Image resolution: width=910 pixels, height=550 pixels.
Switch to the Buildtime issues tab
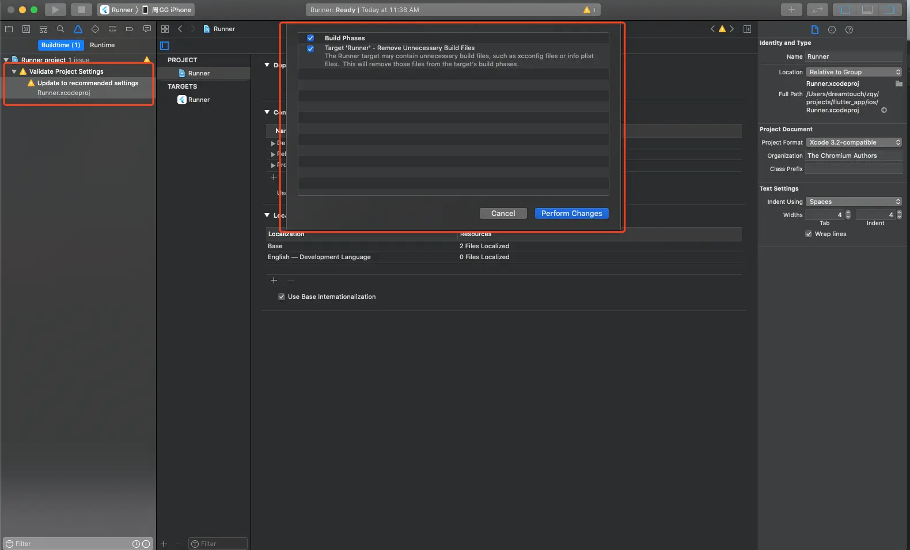point(60,45)
